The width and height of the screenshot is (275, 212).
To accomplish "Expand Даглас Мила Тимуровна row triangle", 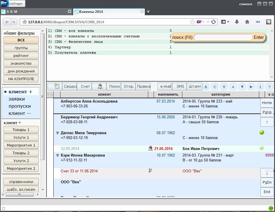I will click(x=57, y=133).
